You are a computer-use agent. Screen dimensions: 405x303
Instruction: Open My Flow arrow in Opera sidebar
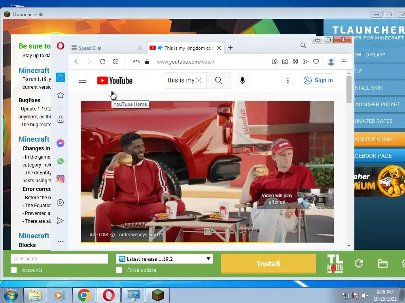(x=60, y=221)
